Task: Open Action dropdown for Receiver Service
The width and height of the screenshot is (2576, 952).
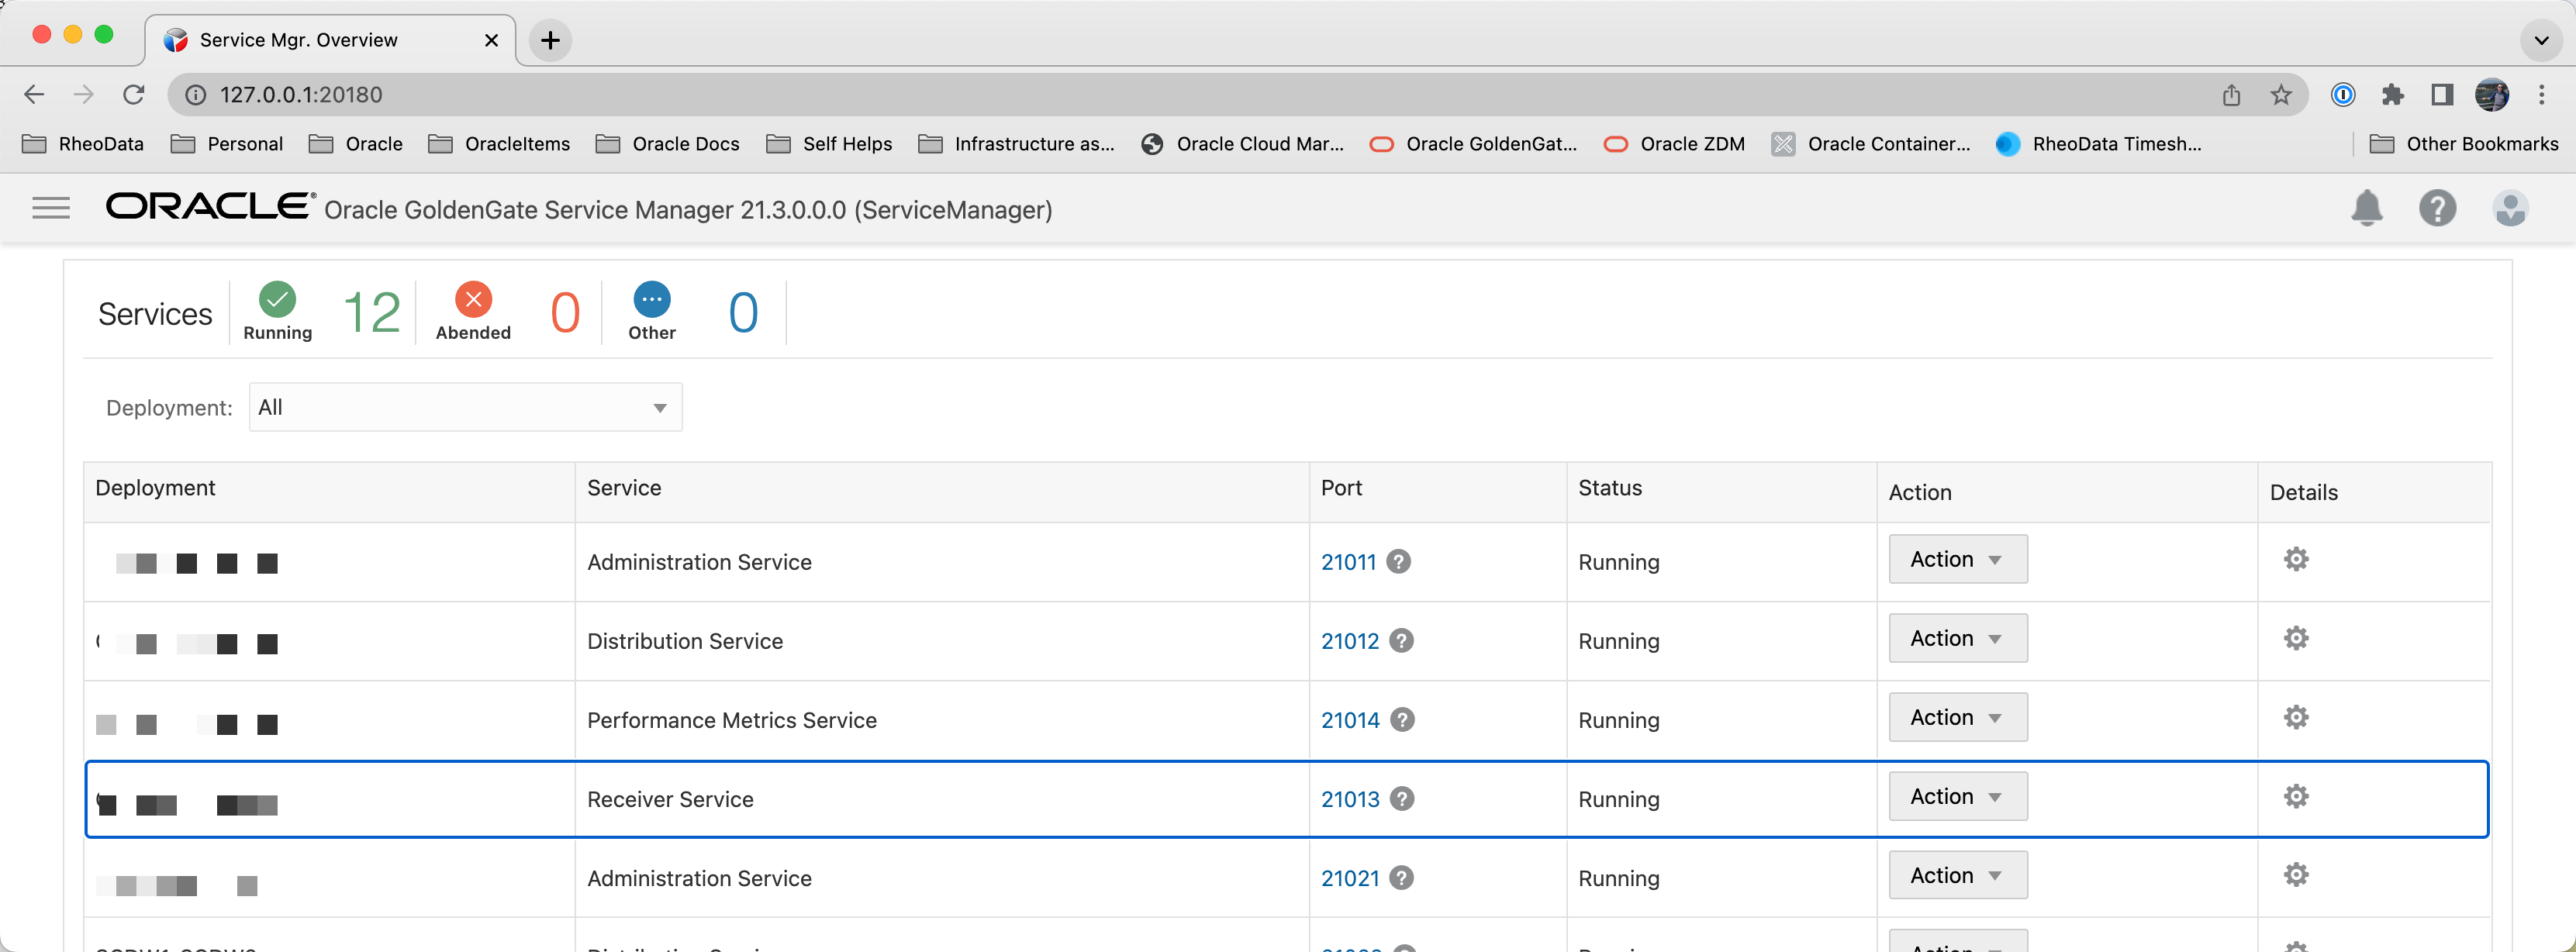Action: coord(1957,796)
